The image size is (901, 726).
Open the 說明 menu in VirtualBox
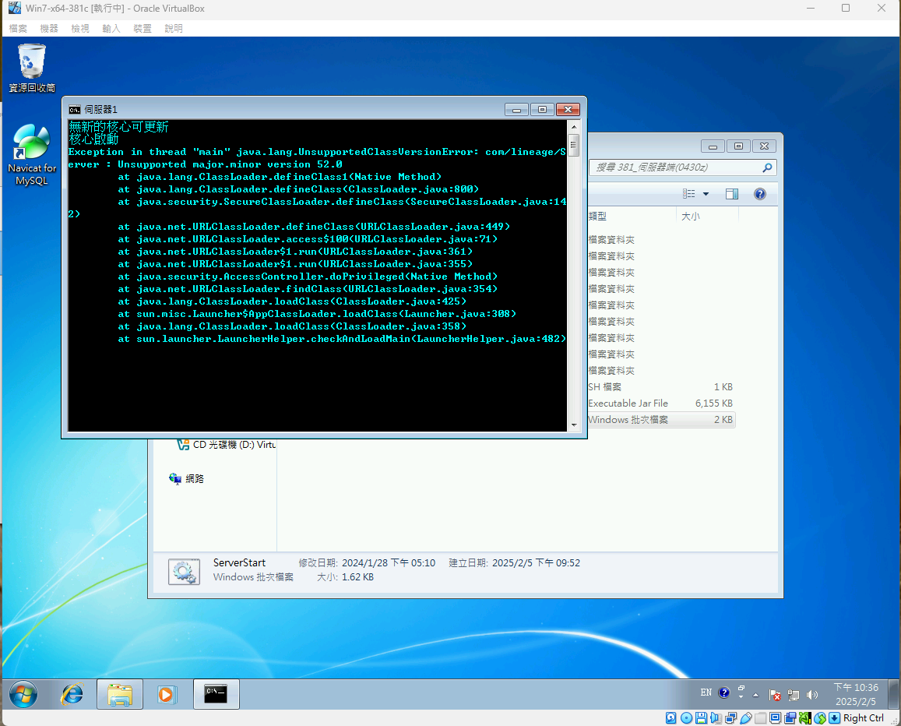[x=173, y=28]
